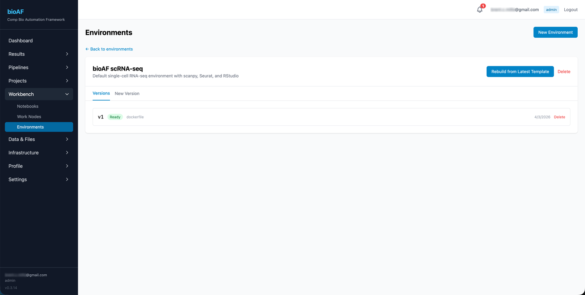Follow the Back to environments link
This screenshot has width=585, height=295.
click(109, 49)
